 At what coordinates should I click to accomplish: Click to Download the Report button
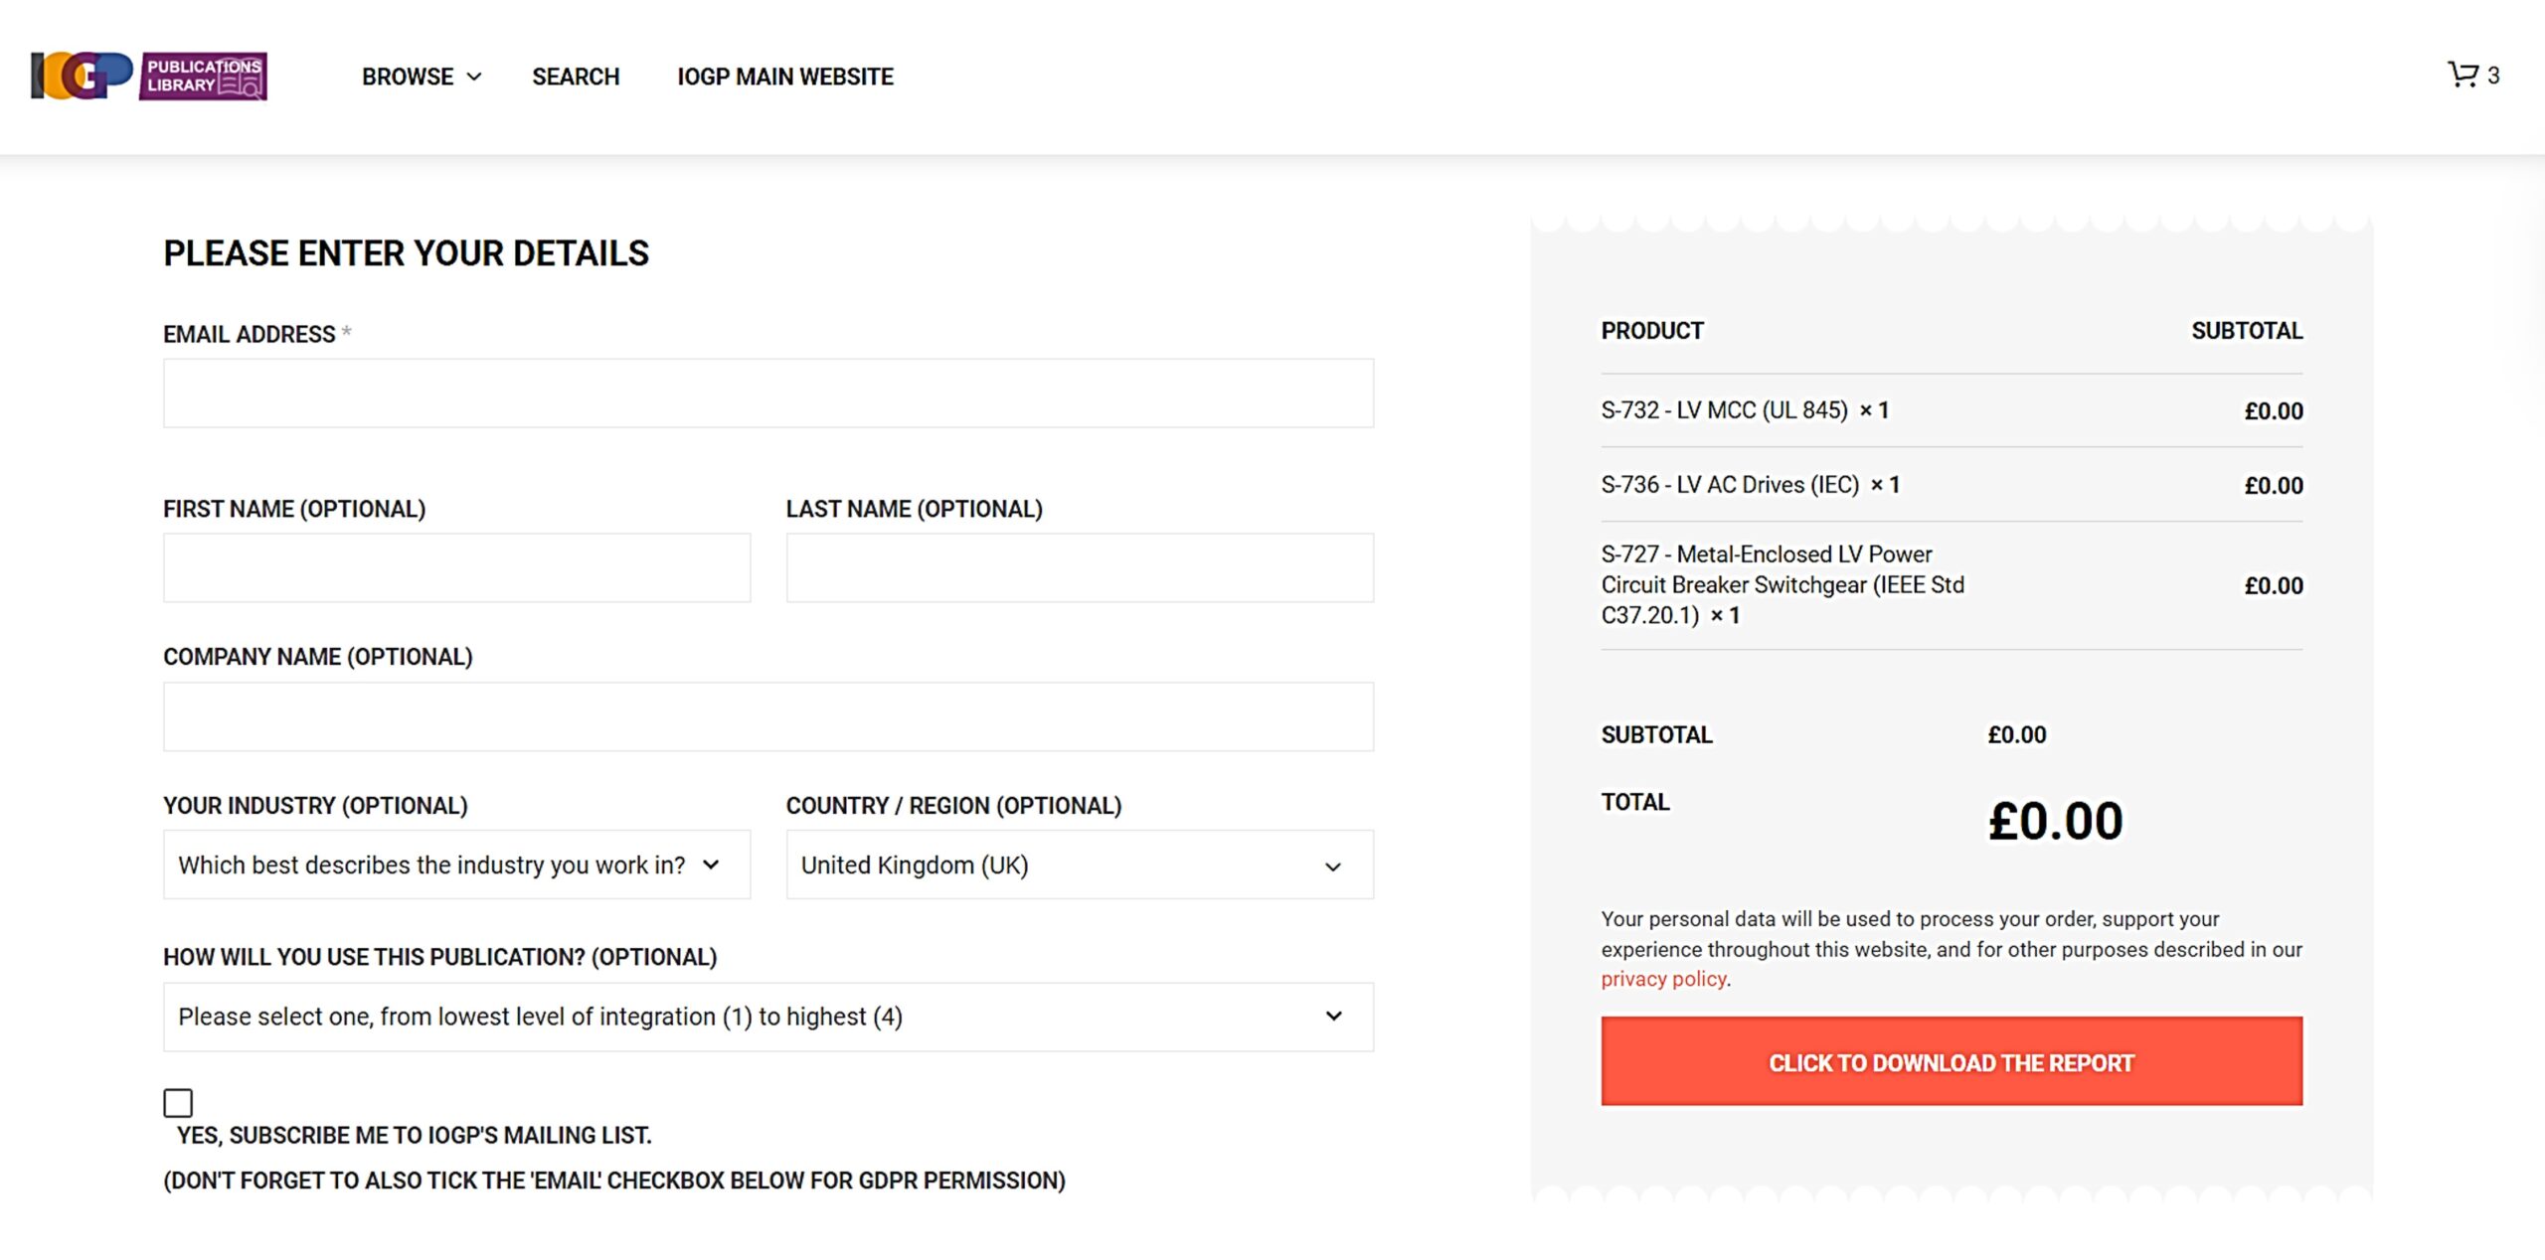click(x=1951, y=1061)
